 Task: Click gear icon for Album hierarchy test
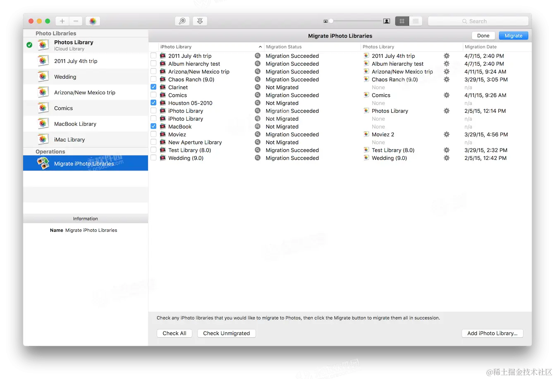coord(447,64)
